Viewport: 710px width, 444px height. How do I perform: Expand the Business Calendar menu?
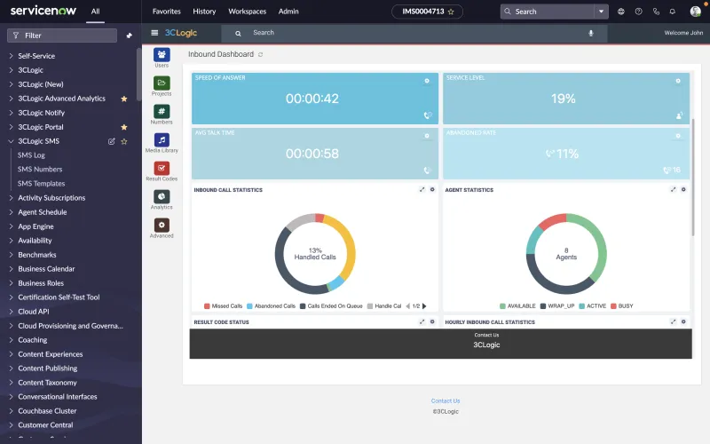click(x=11, y=269)
